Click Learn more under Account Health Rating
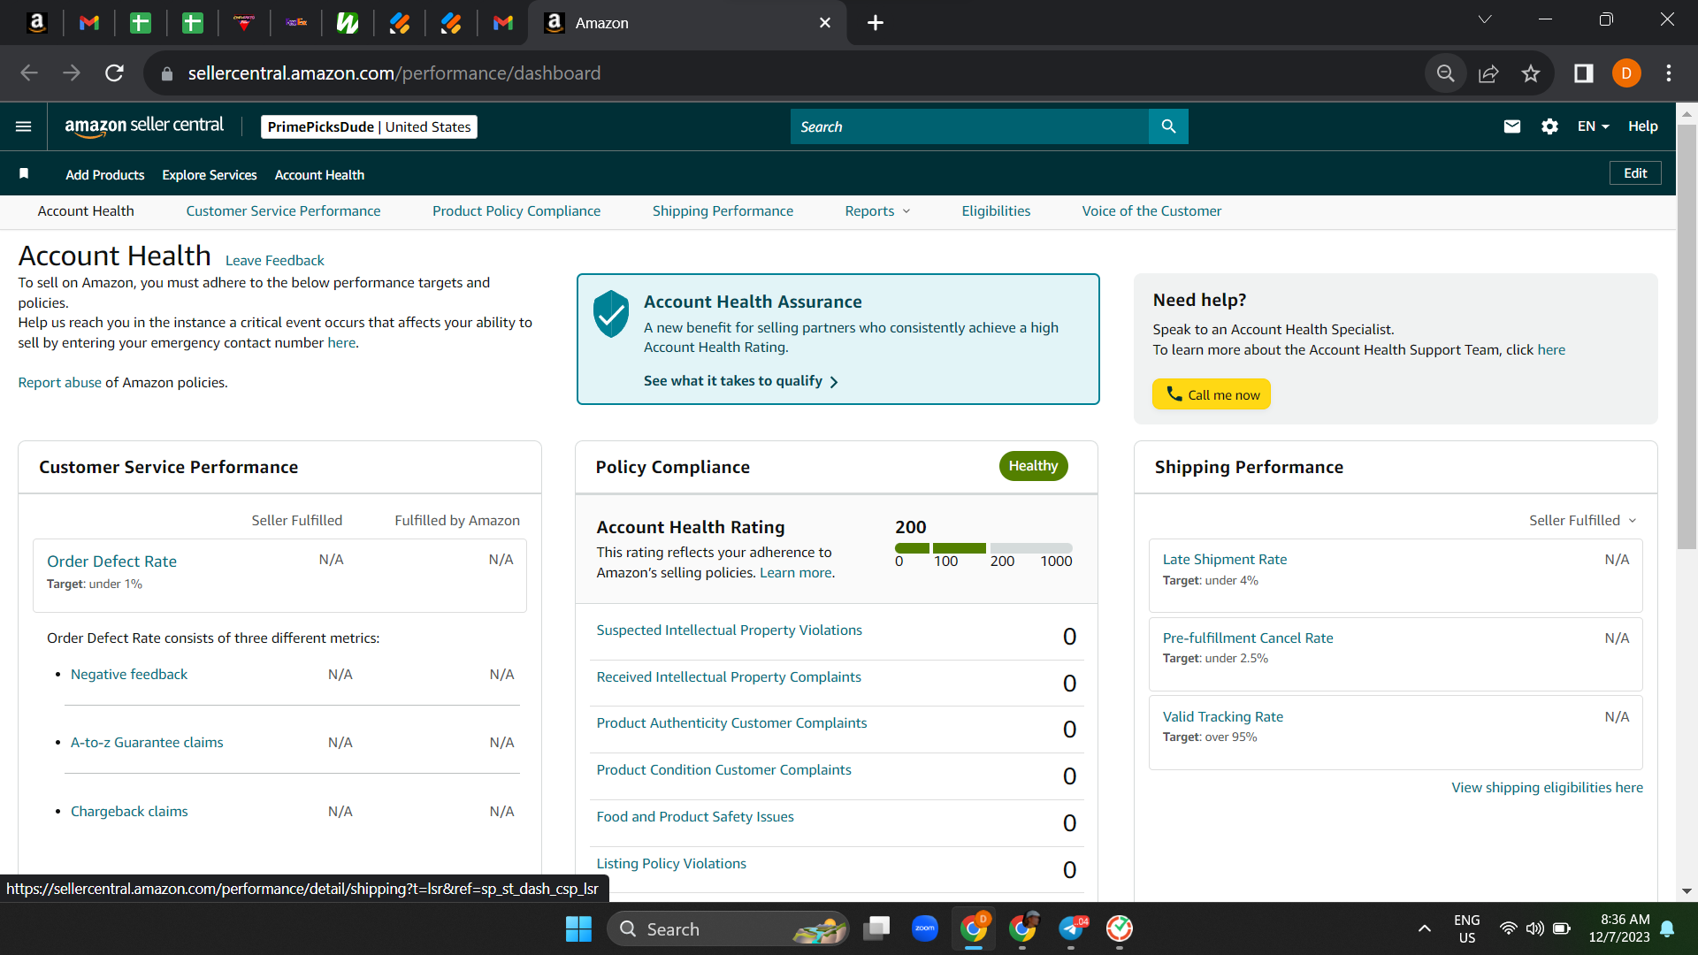The image size is (1698, 955). 795,573
